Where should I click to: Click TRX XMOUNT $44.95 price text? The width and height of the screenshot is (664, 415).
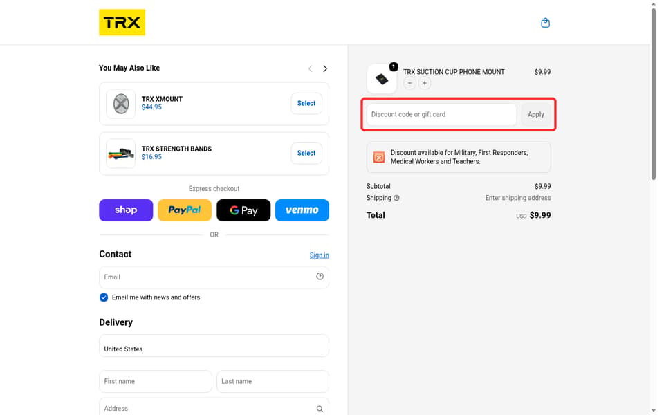click(x=151, y=107)
